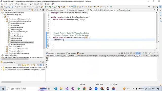Expand JRE System Library node
This screenshot has width=162, height=91.
pos(3,15)
